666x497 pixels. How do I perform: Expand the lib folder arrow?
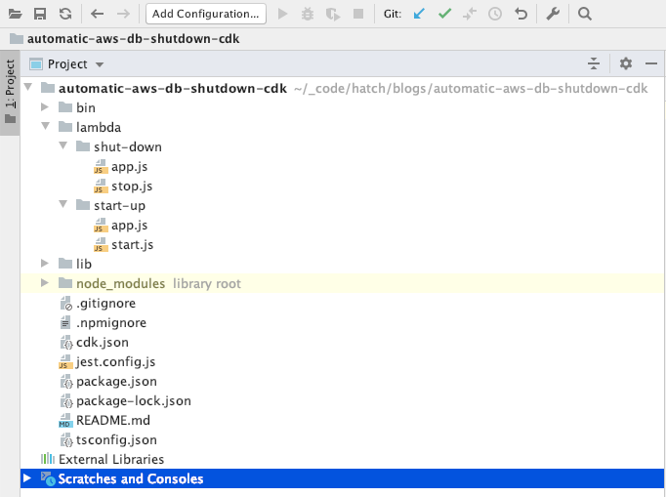[x=45, y=264]
